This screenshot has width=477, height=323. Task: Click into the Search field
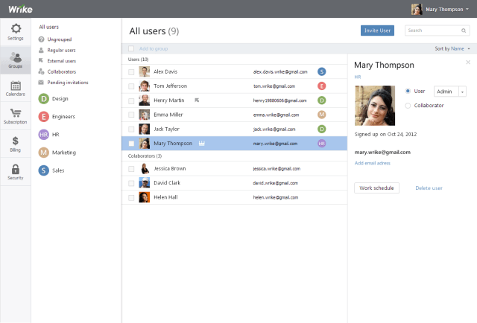click(437, 31)
